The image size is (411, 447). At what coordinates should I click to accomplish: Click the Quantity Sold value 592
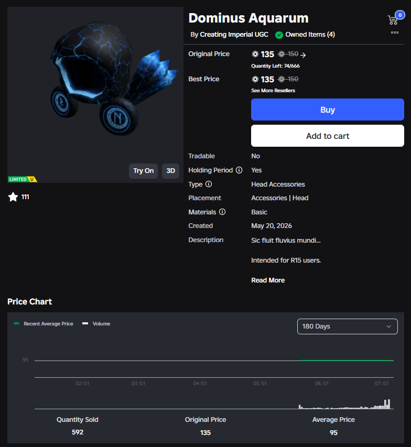tap(77, 432)
